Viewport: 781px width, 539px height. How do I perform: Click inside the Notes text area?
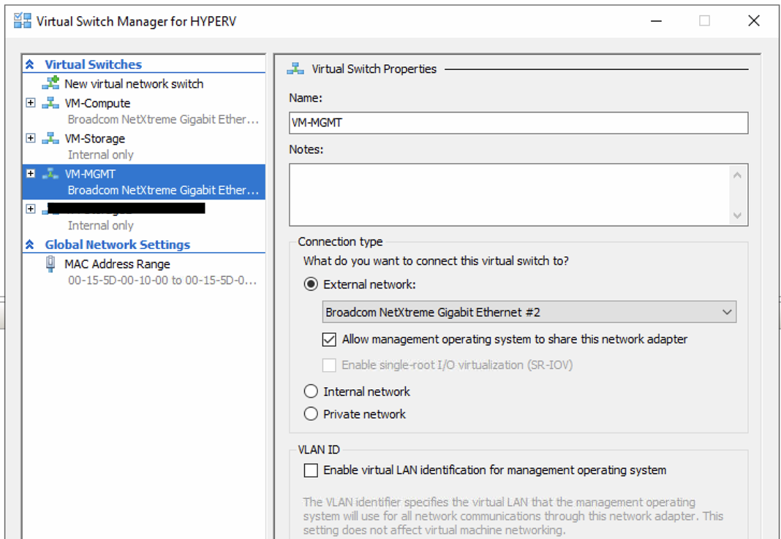pos(508,194)
